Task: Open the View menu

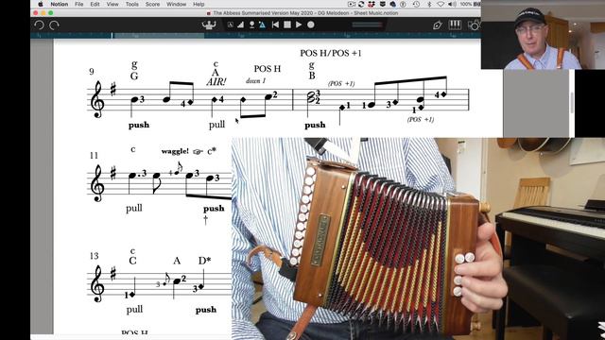Action: coord(112,4)
